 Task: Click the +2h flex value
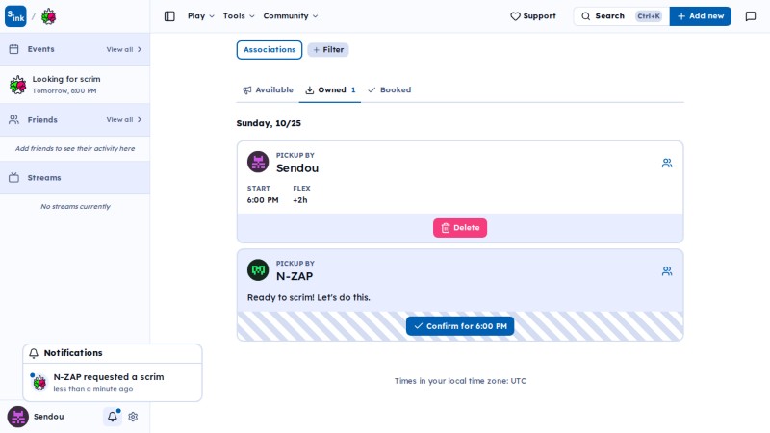(300, 200)
